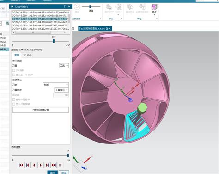This screenshot has height=174, width=219.
Task: Open the 刀轨 dropdown set to 全部
Action: click(56, 85)
